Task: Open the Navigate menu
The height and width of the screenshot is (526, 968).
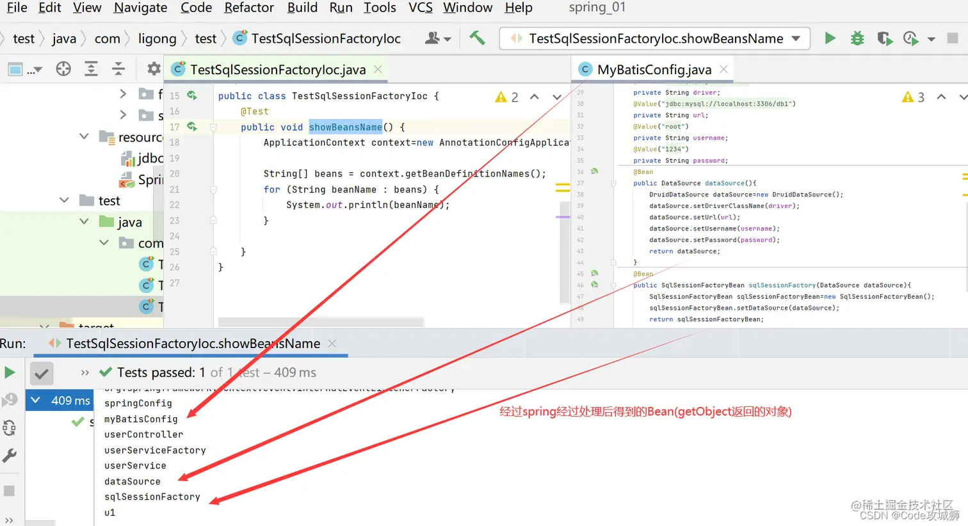Action: point(140,8)
